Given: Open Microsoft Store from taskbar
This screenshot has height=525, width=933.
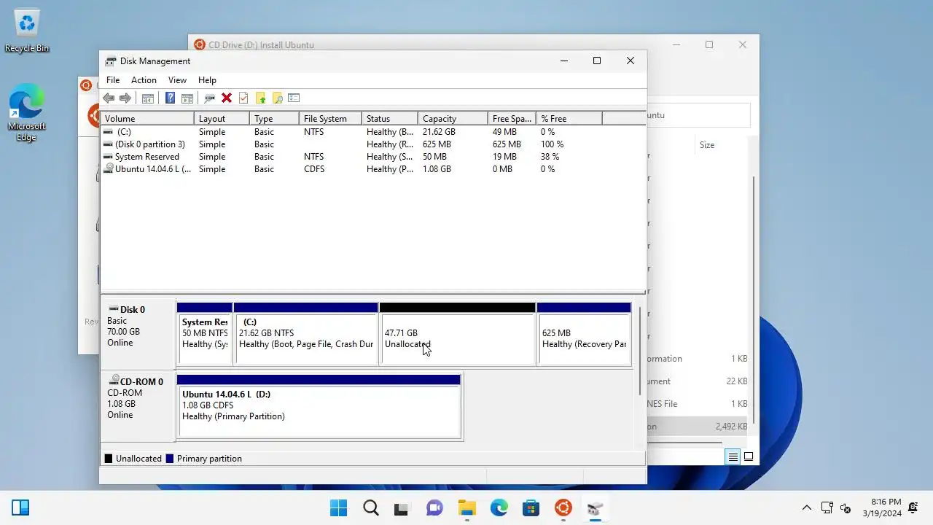Looking at the screenshot, I should 531,507.
